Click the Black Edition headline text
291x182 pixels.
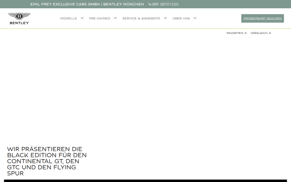pyautogui.click(x=47, y=161)
